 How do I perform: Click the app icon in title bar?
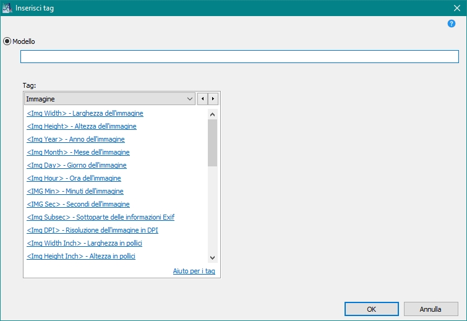pyautogui.click(x=7, y=8)
